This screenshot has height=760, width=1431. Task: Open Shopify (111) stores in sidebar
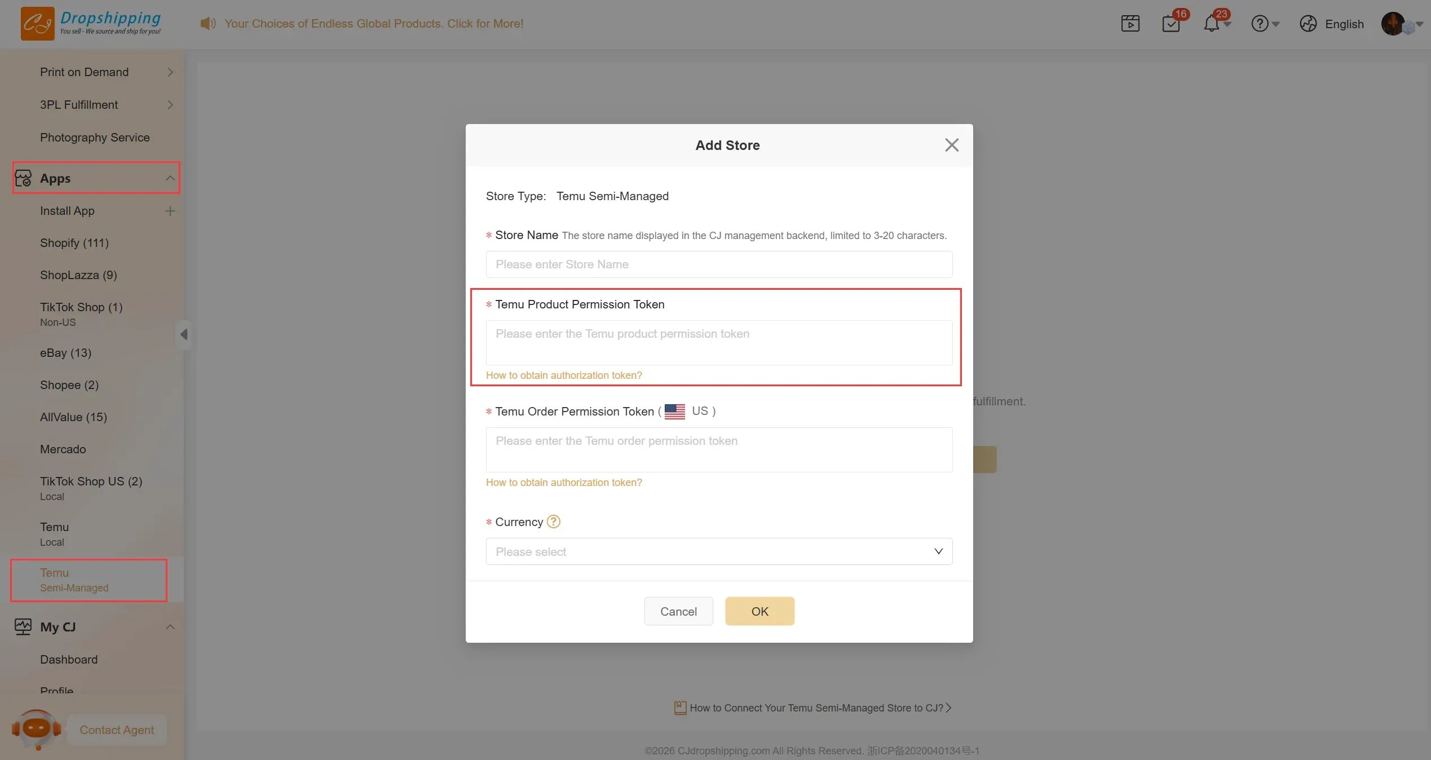coord(74,243)
